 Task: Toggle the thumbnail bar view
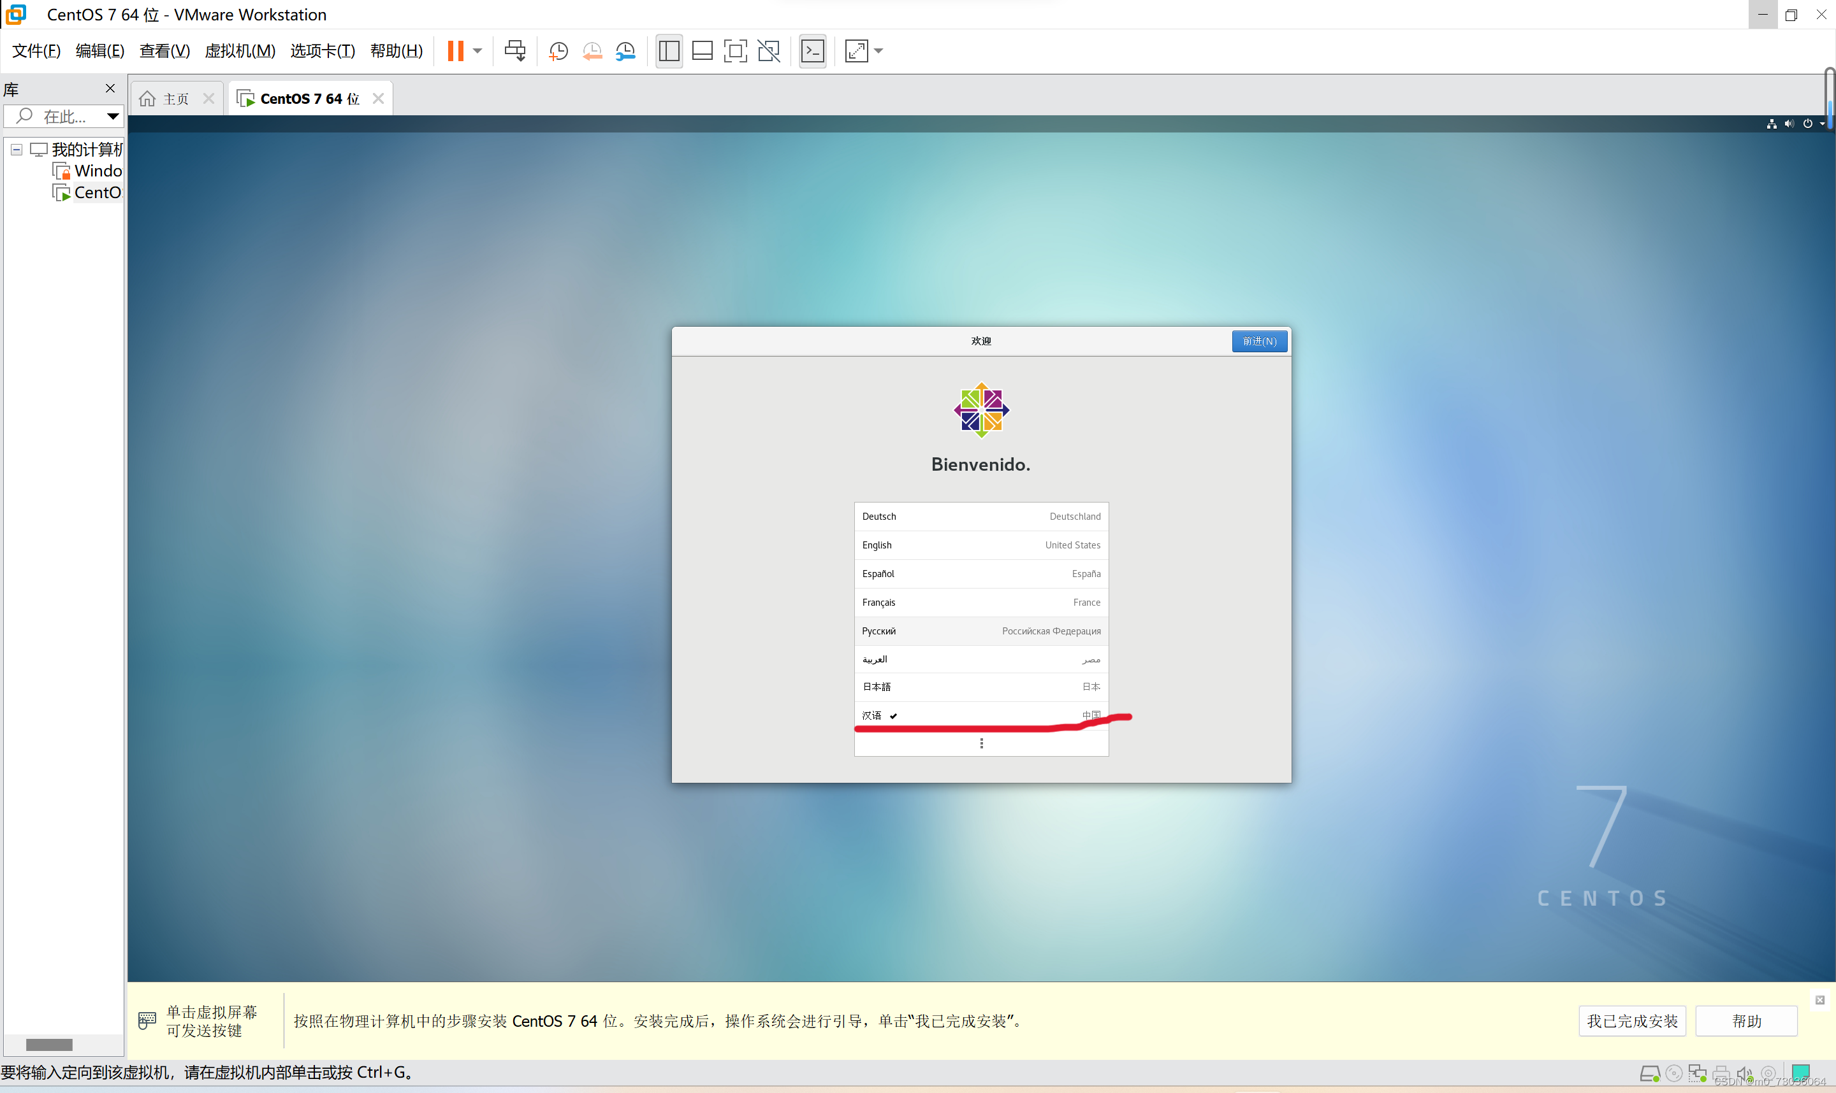702,51
